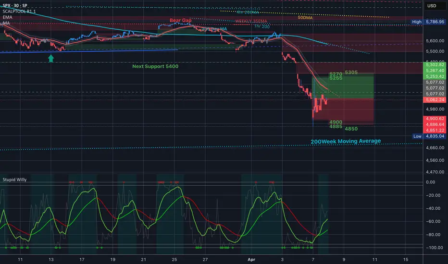Click the Low 4,835.04 price label
448x264 pixels.
coord(429,136)
